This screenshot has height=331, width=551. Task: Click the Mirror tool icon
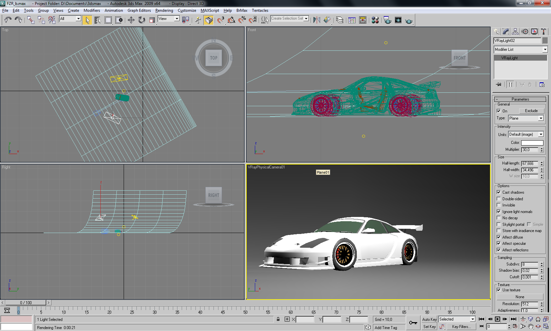[x=316, y=20]
